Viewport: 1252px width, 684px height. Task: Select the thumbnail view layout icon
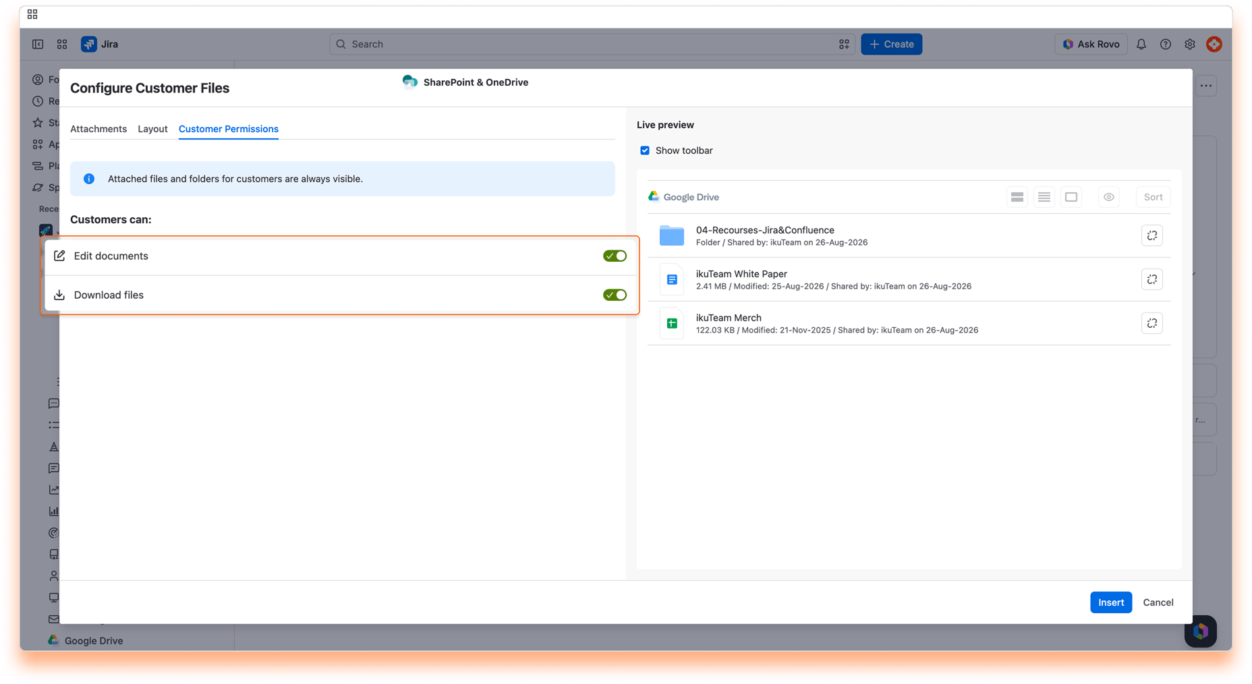click(x=1071, y=197)
